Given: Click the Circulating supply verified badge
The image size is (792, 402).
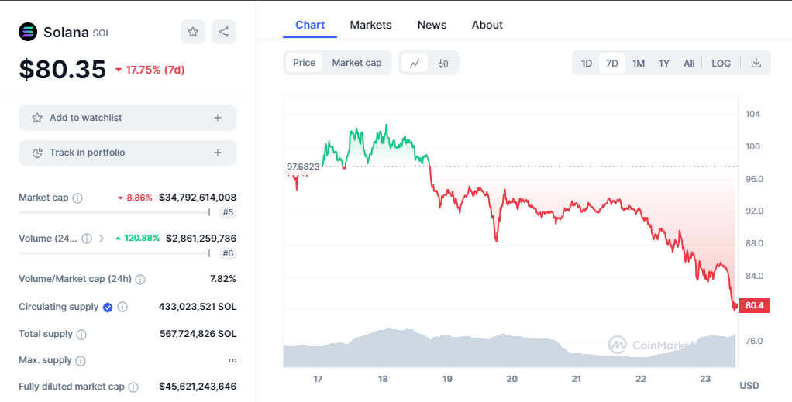Looking at the screenshot, I should click(x=108, y=307).
